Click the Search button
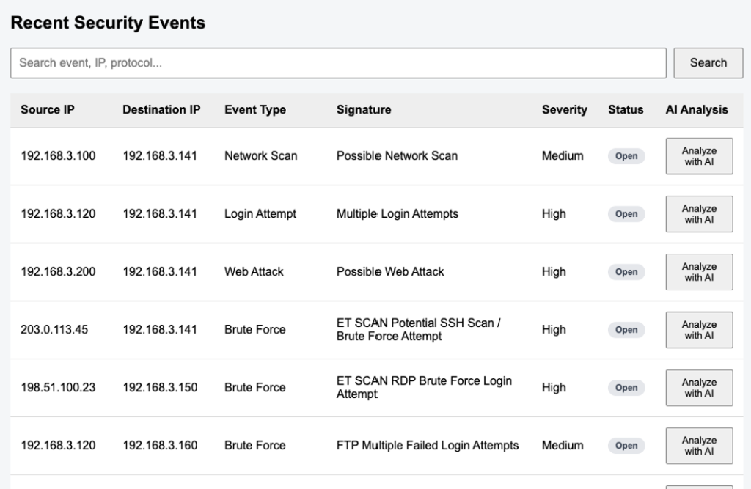 (708, 63)
